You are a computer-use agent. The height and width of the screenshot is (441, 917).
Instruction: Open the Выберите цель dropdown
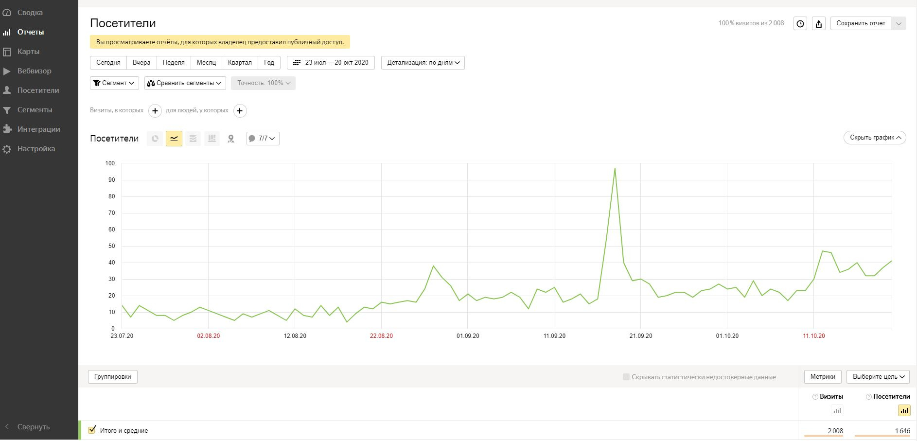[x=878, y=377]
